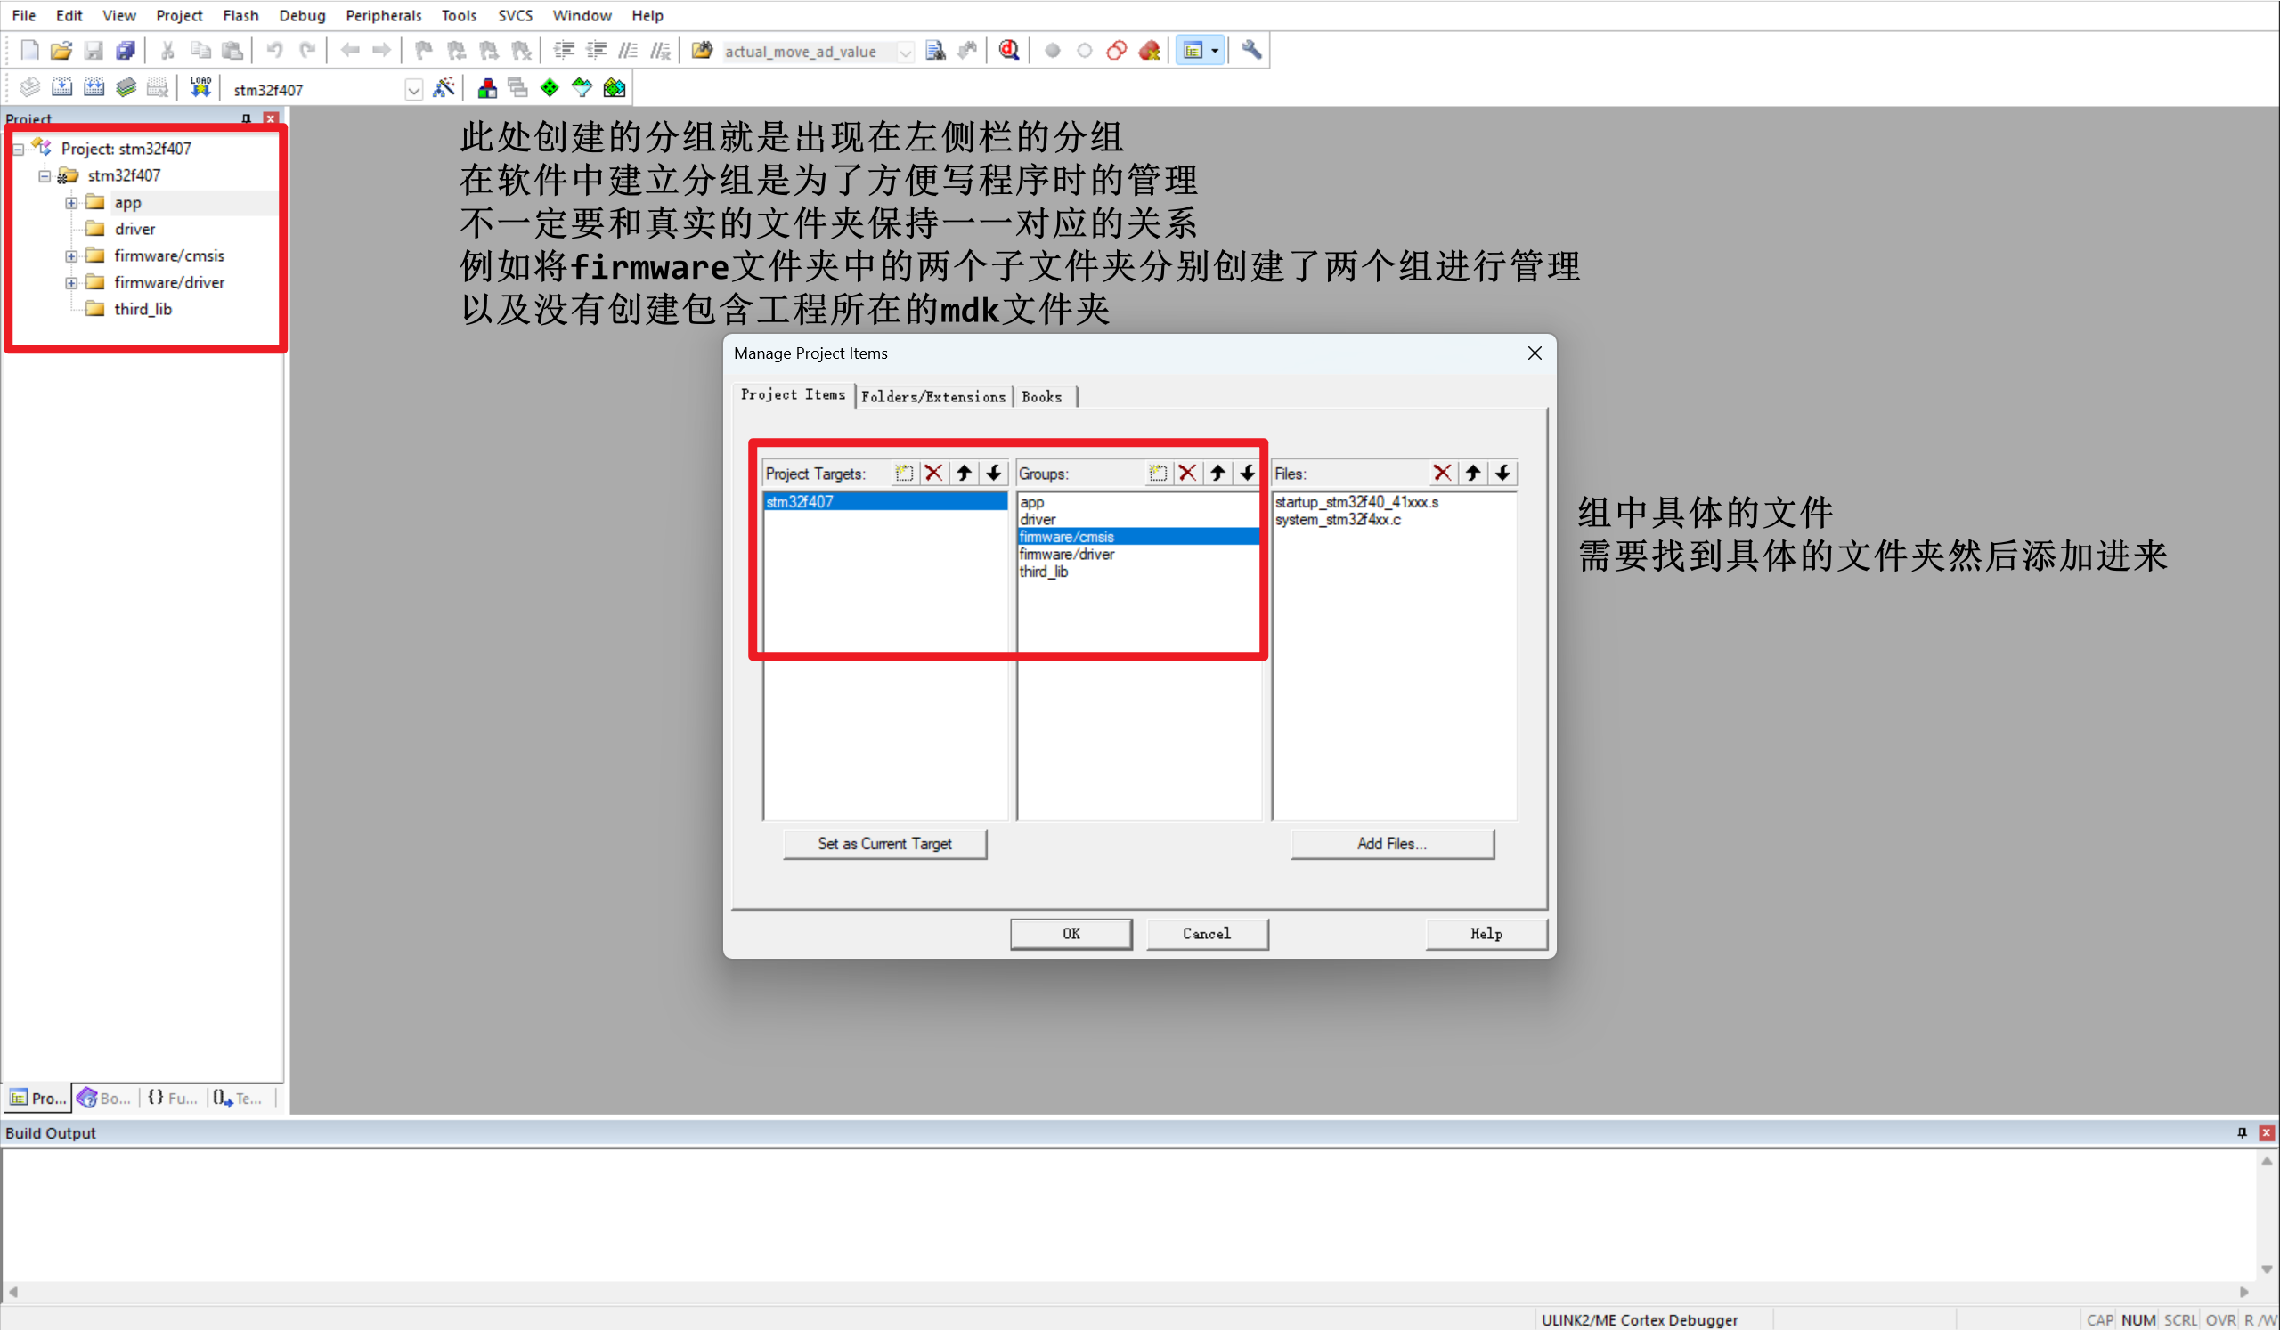This screenshot has width=2280, height=1330.
Task: Open the stm32f407 target dropdown
Action: [413, 90]
